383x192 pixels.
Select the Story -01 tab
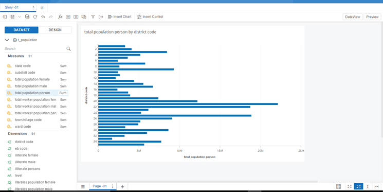coord(12,7)
